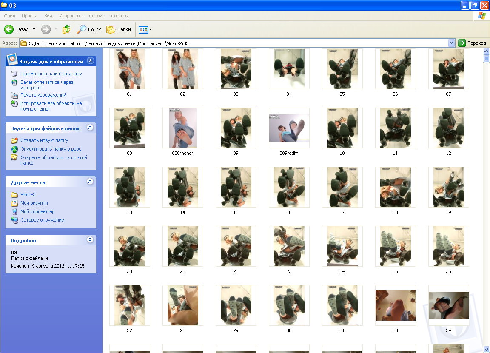Select file name 009fddfh
The width and height of the screenshot is (490, 353).
pyautogui.click(x=289, y=153)
